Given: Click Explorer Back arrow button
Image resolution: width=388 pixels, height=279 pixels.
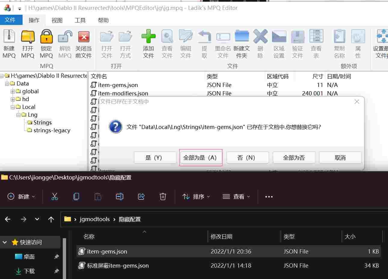Looking at the screenshot, I should tap(8, 219).
